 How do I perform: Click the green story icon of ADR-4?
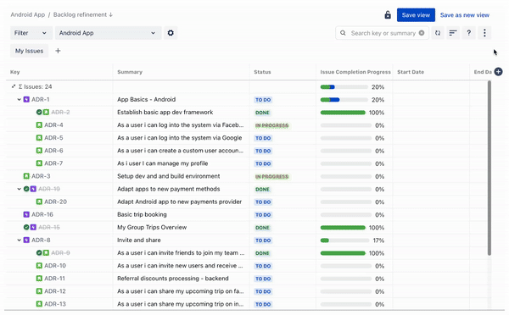click(39, 125)
